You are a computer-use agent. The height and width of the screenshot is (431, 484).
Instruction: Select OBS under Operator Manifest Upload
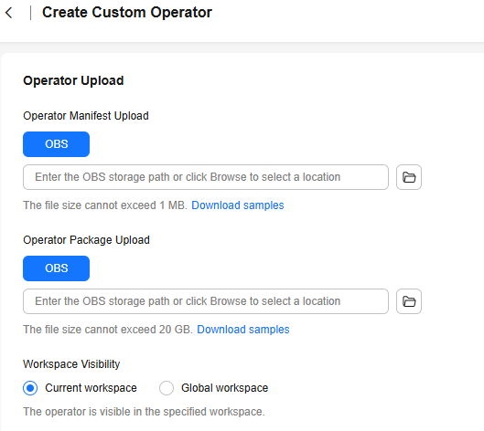coord(56,144)
